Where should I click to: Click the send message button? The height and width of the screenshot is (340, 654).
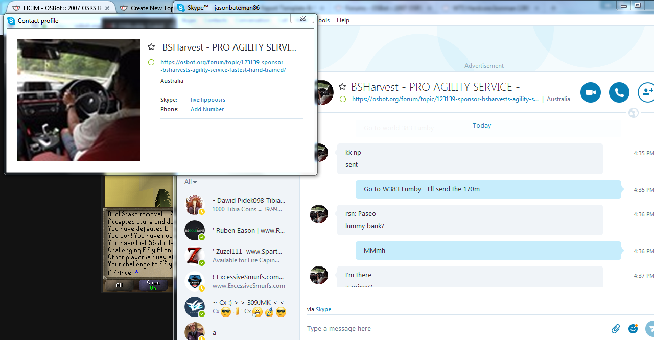650,329
